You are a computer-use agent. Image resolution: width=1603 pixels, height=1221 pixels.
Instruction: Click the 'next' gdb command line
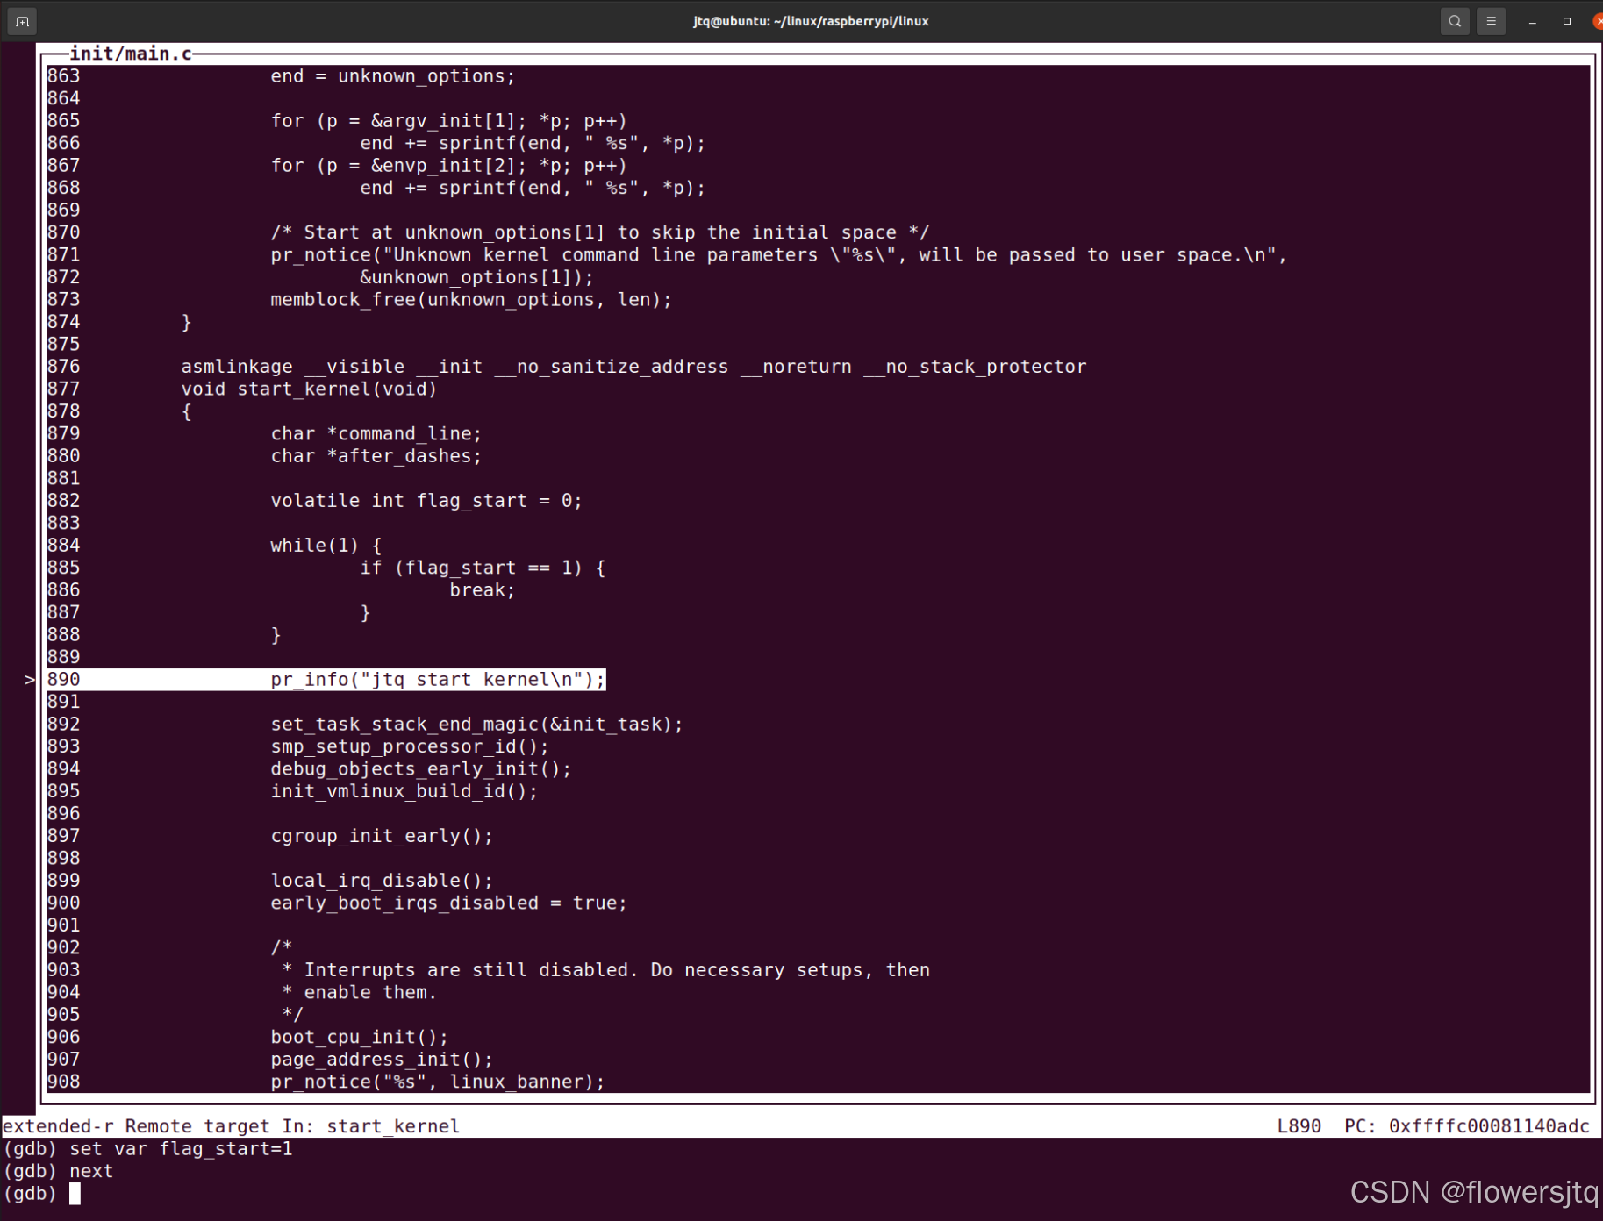[x=91, y=1171]
